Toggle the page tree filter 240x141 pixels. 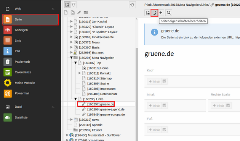tap(74, 5)
